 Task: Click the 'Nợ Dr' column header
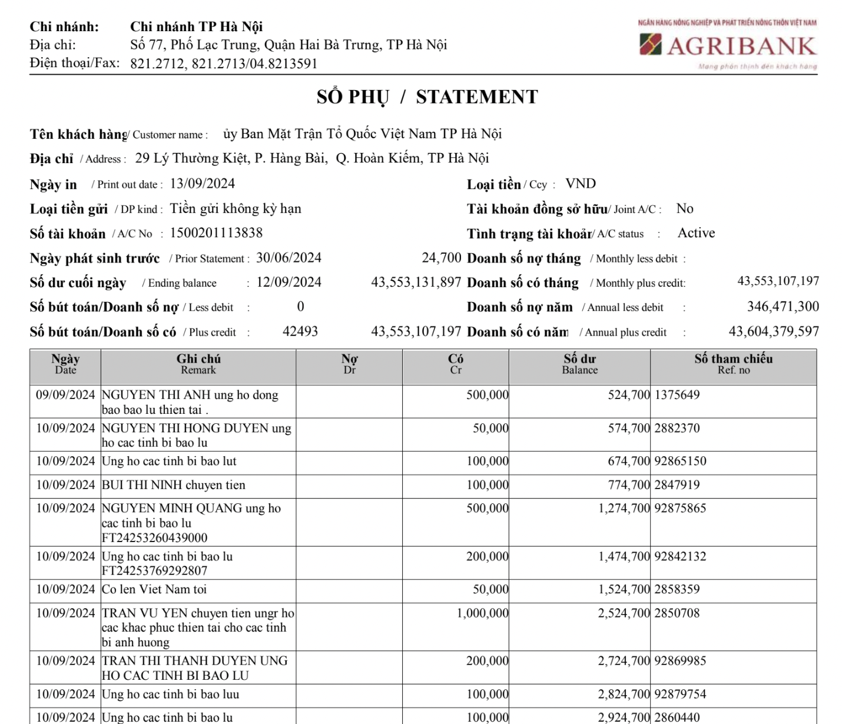click(x=349, y=364)
